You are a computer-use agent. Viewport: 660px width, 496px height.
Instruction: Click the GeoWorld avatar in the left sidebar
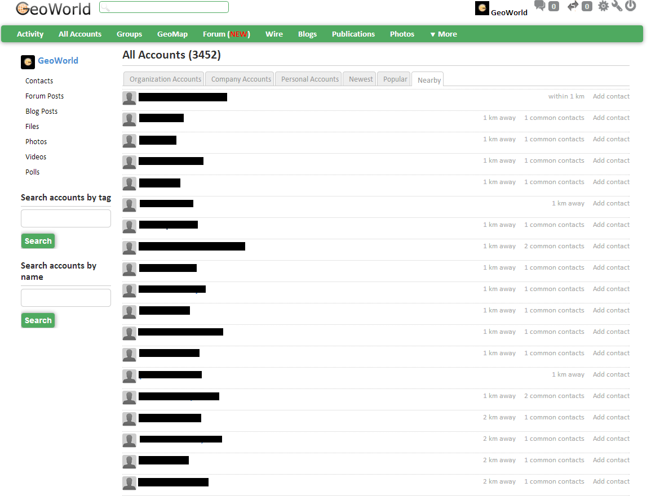(28, 62)
